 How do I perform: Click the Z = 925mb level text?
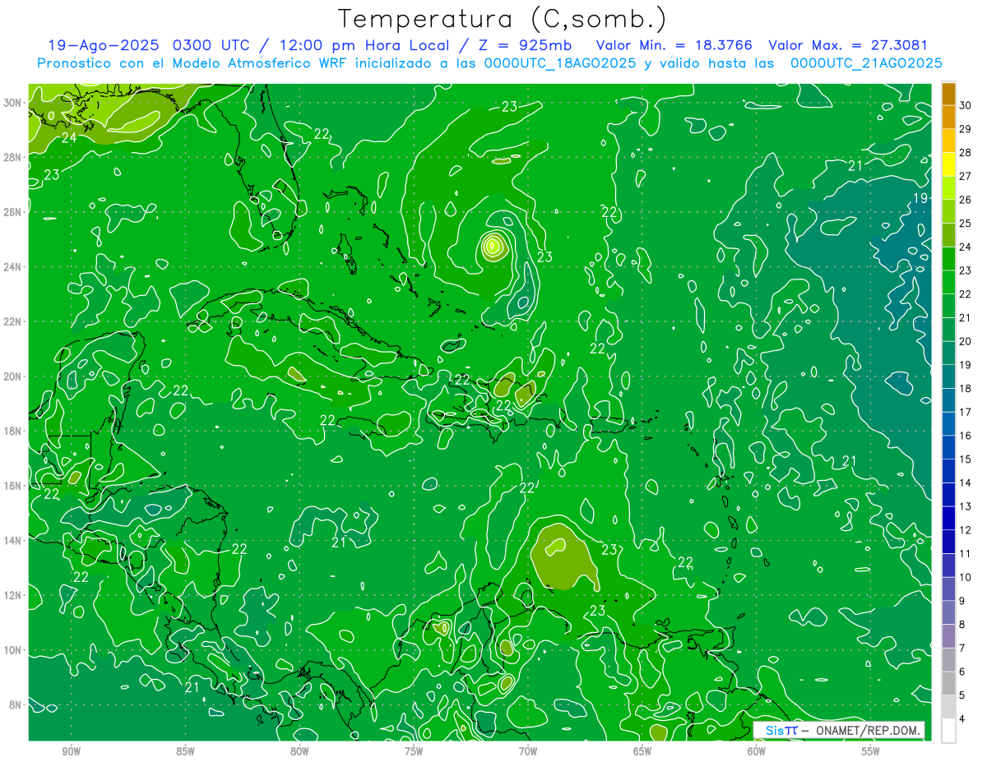524,45
